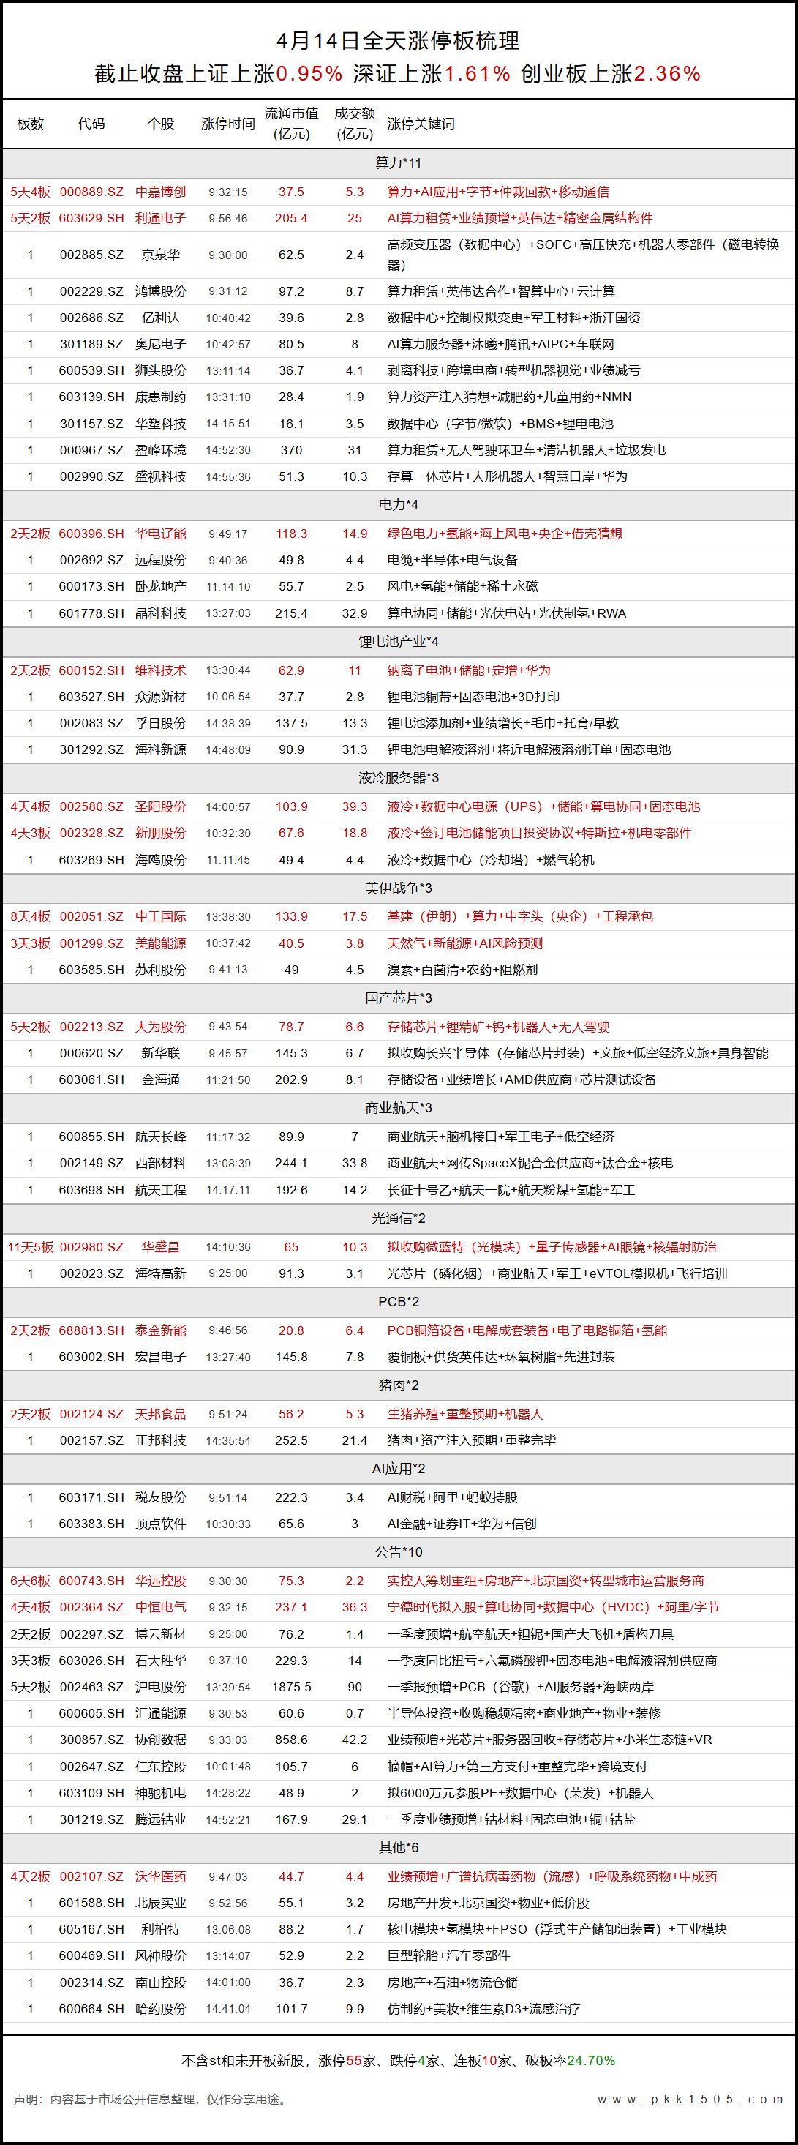Click the 破板率 24.70% value
The image size is (798, 2145).
[x=591, y=2060]
